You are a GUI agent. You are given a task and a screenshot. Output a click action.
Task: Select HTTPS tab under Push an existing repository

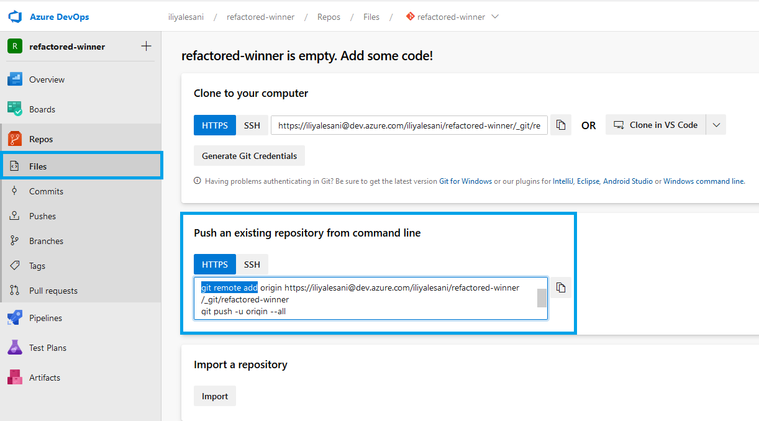[215, 265]
